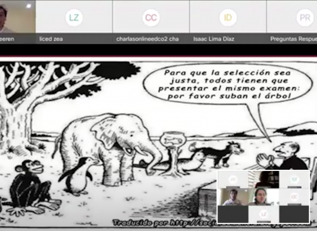
Task: Select the CC avatar tile in mini gallery
Action: pyautogui.click(x=294, y=197)
